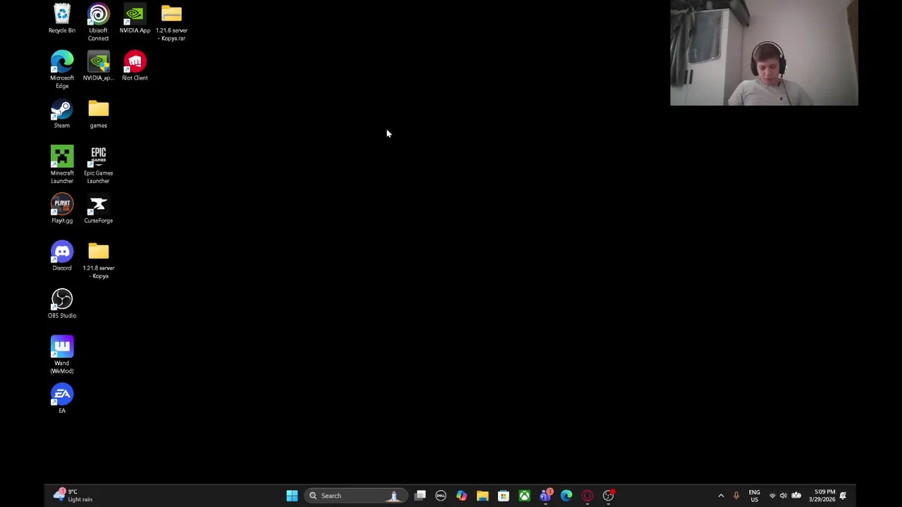Select the Minecraft Launcher shortcut

tap(62, 165)
